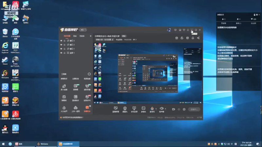Add a new scene with the plus icon
The image size is (262, 147).
tap(91, 36)
